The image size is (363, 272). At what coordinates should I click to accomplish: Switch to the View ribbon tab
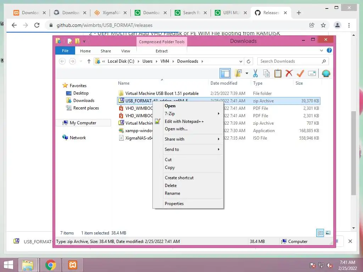125,51
